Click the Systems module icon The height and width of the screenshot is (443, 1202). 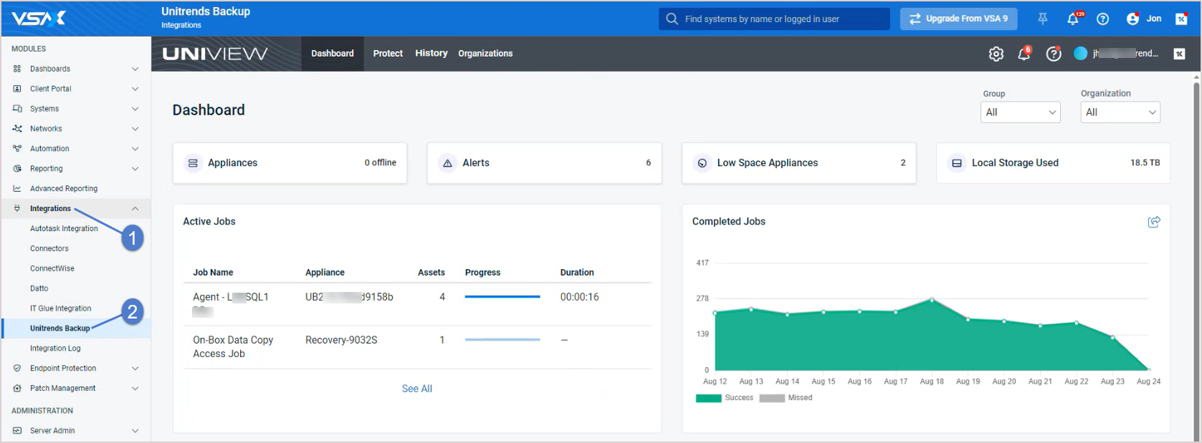[17, 109]
